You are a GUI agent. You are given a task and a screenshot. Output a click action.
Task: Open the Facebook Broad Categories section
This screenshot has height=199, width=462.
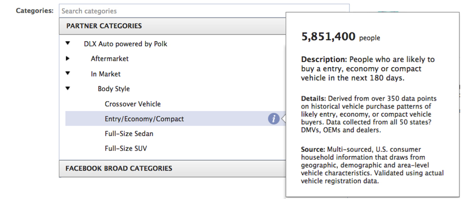(x=119, y=168)
